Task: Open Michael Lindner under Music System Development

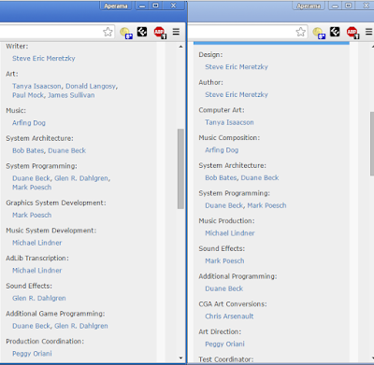Action: coord(37,243)
